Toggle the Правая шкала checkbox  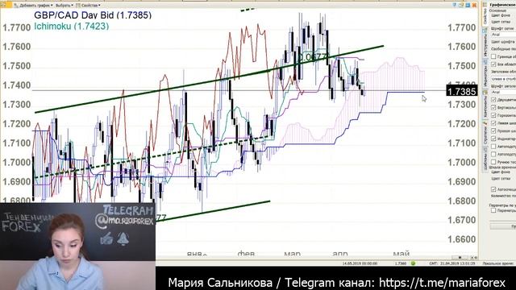click(493, 130)
